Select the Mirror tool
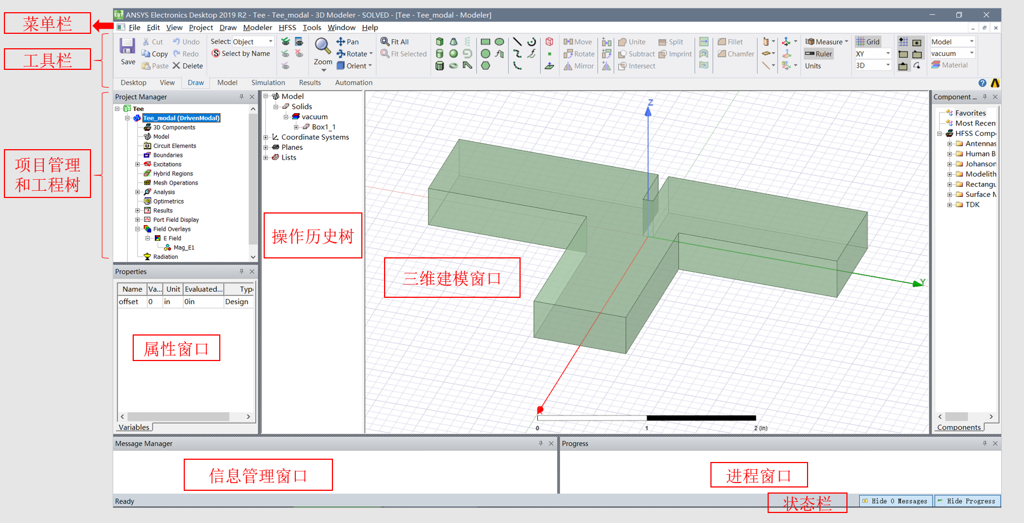1024x523 pixels. 579,65
